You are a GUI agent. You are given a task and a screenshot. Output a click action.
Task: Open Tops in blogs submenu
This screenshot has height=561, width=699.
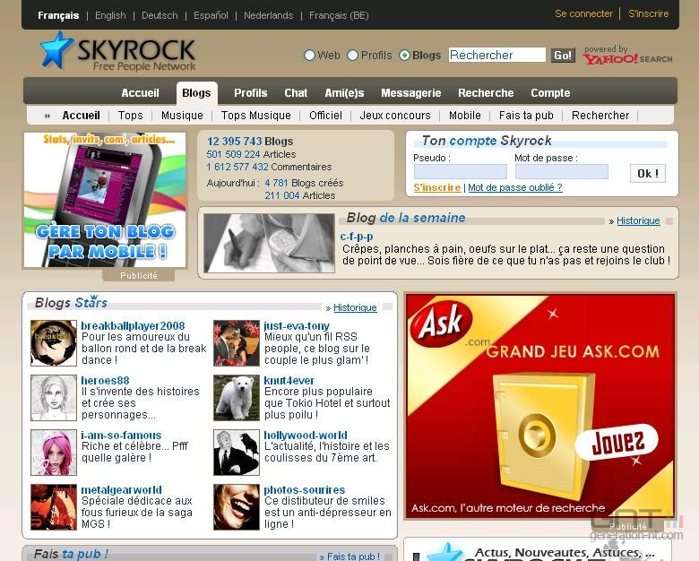pyautogui.click(x=131, y=116)
